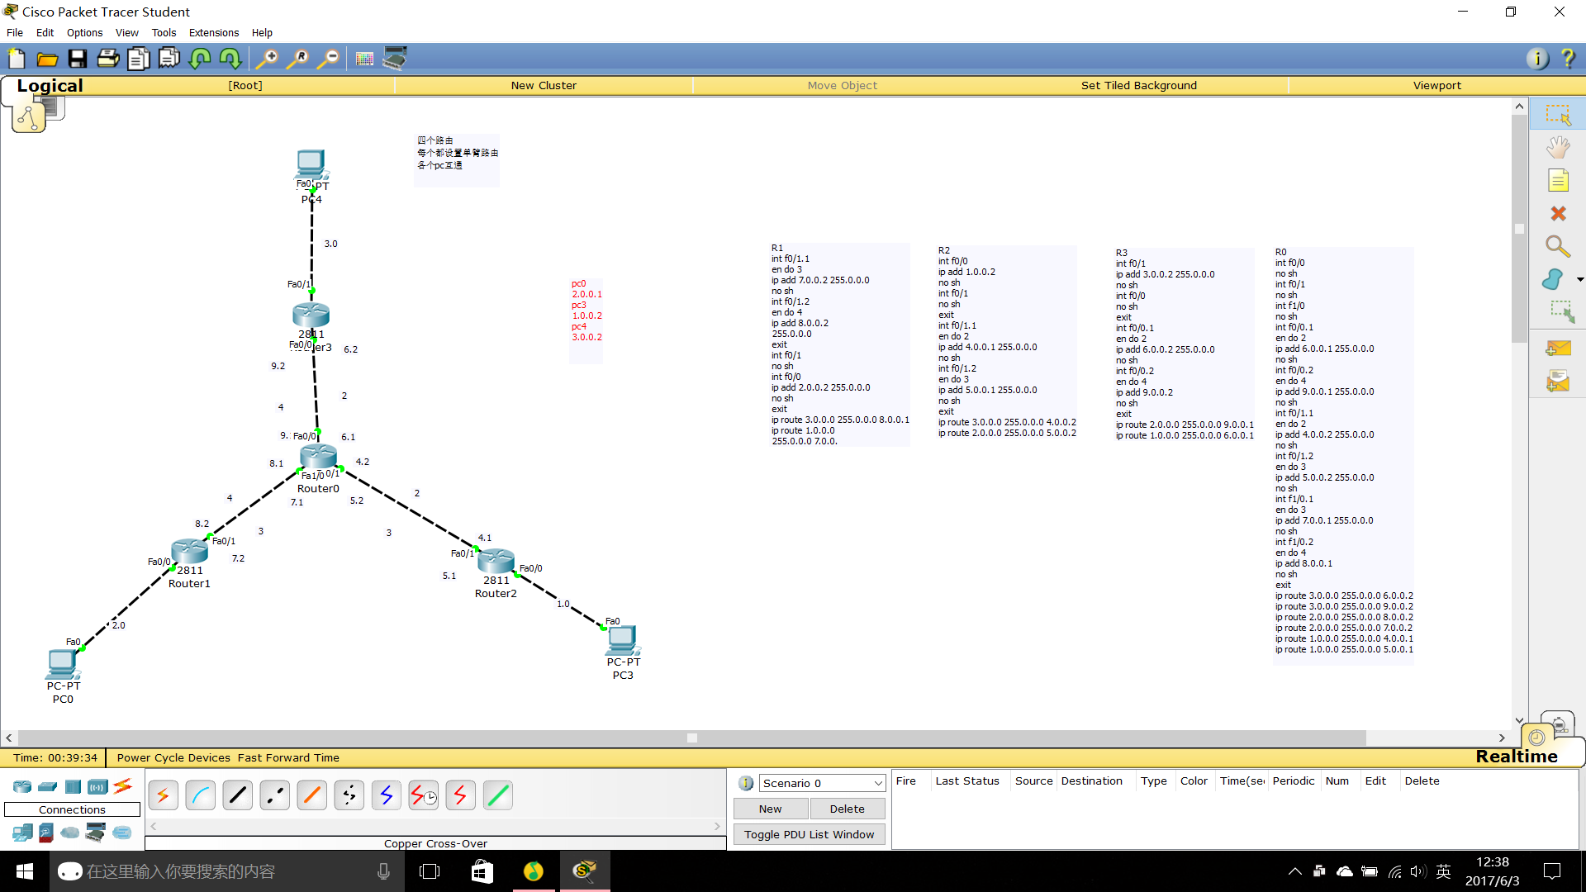This screenshot has height=892, width=1586.
Task: Choose the Select tool in right panel
Action: [1558, 115]
